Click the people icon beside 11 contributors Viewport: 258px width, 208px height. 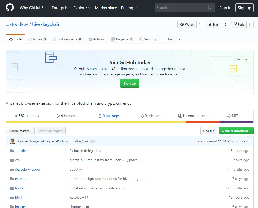coord(180,116)
